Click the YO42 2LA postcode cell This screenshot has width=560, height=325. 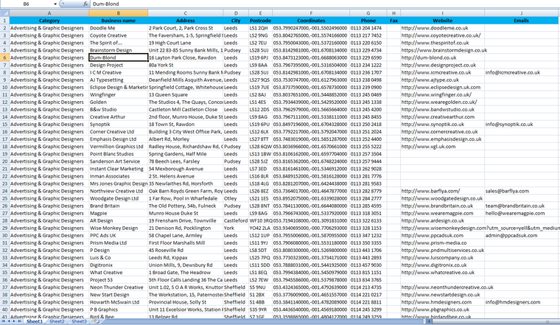[x=260, y=228]
